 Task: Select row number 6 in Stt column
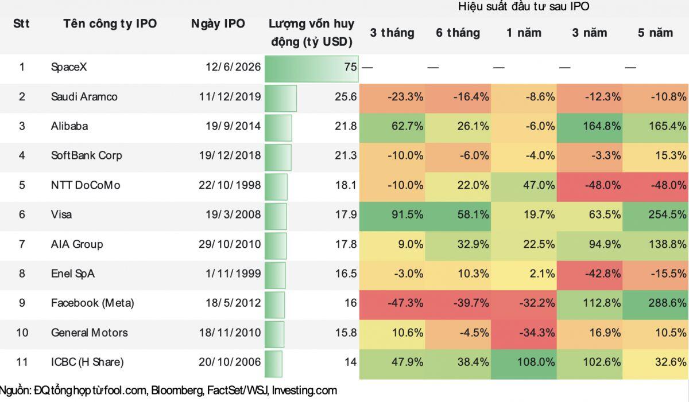[x=22, y=214]
